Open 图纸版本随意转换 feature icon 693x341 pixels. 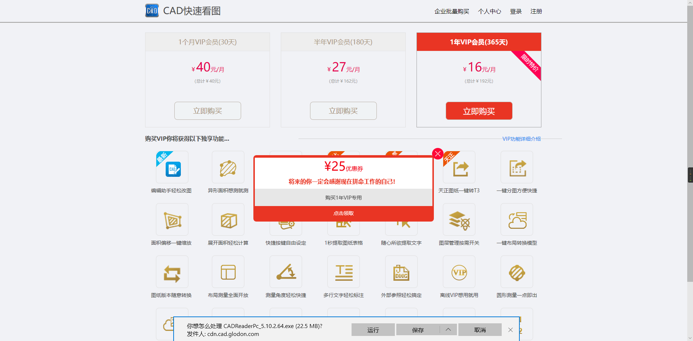pos(172,272)
